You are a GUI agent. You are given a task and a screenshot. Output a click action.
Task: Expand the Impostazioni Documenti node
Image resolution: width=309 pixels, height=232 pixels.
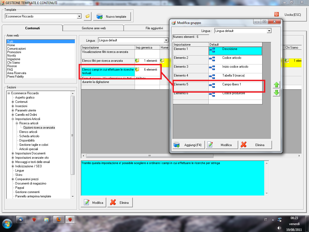tap(13, 153)
